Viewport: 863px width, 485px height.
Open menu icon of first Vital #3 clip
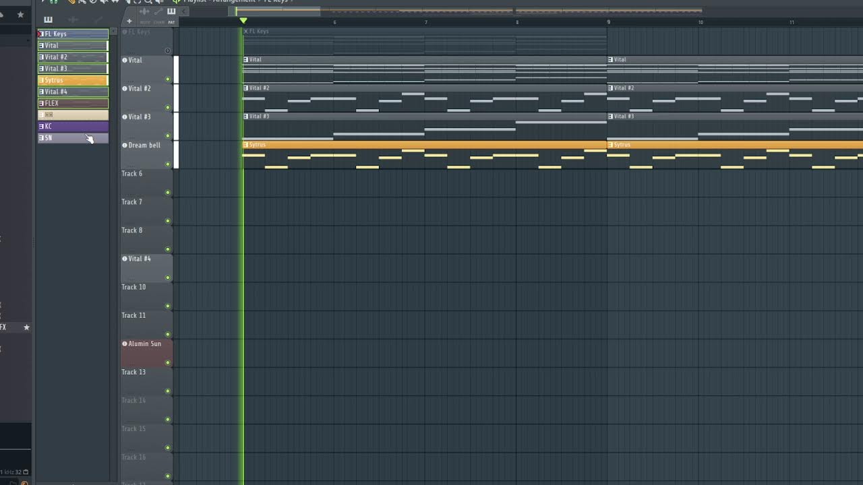click(x=246, y=116)
